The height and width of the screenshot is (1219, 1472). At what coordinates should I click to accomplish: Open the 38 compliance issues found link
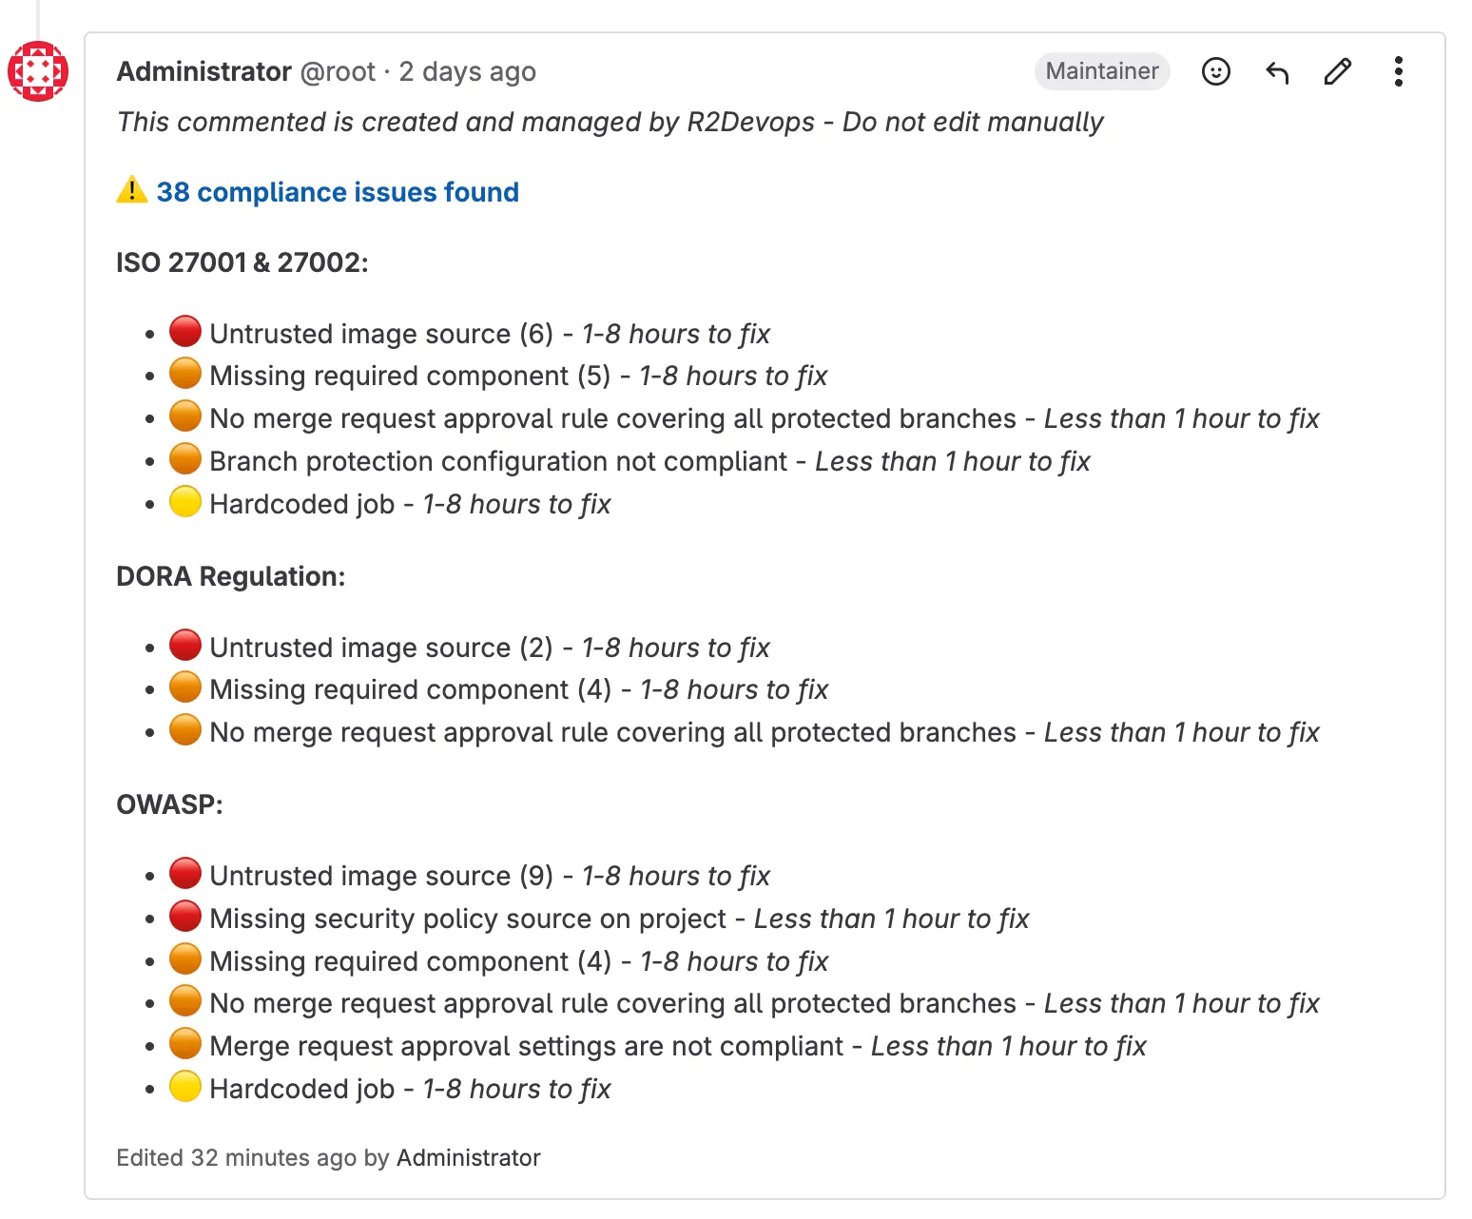coord(338,192)
